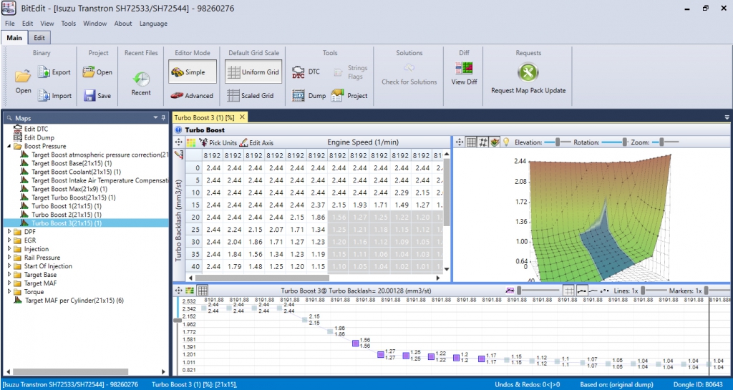Toggle the wireframe points in 3D view
Viewport: 733px width, 390px height.
(x=484, y=142)
